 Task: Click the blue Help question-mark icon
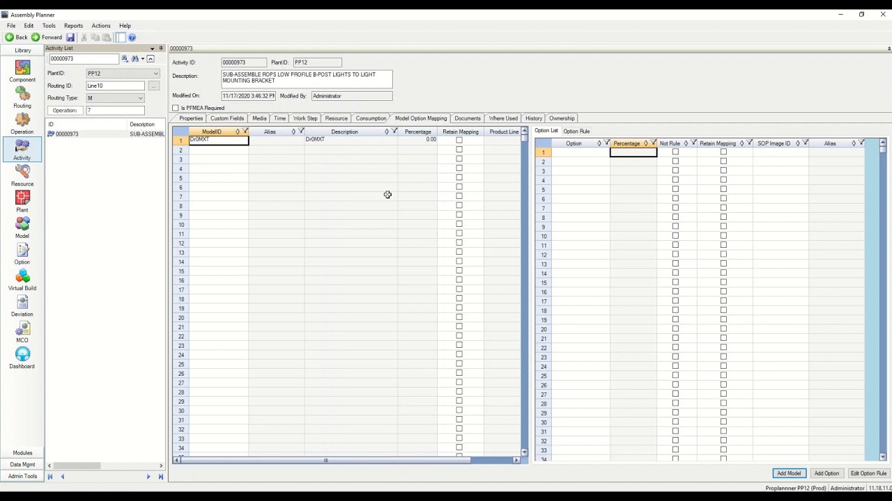click(132, 38)
